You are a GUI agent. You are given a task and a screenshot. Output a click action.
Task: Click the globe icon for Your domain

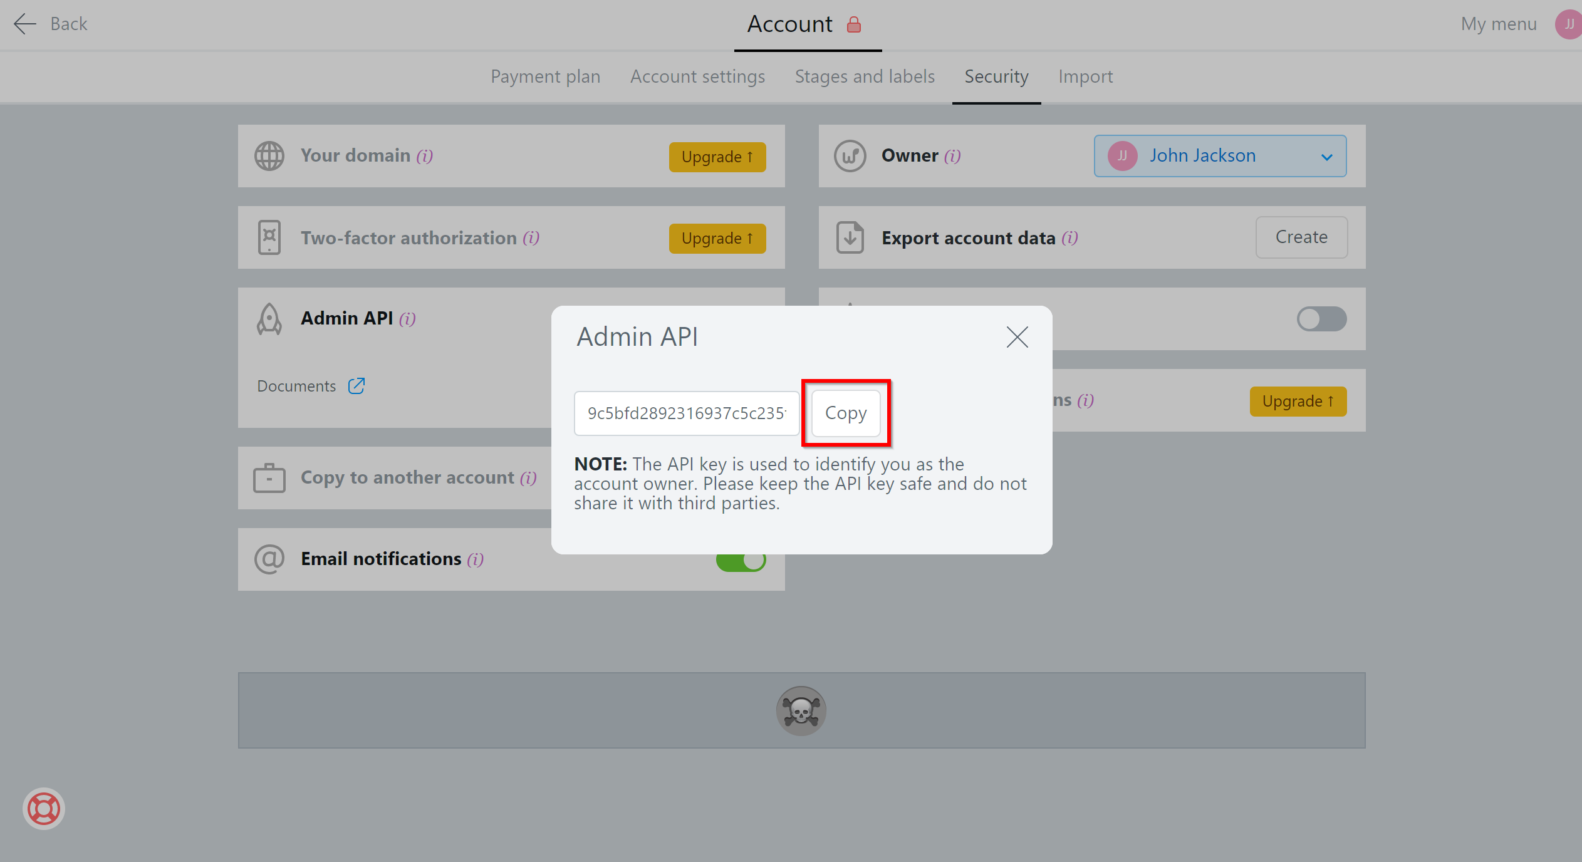[x=269, y=156]
